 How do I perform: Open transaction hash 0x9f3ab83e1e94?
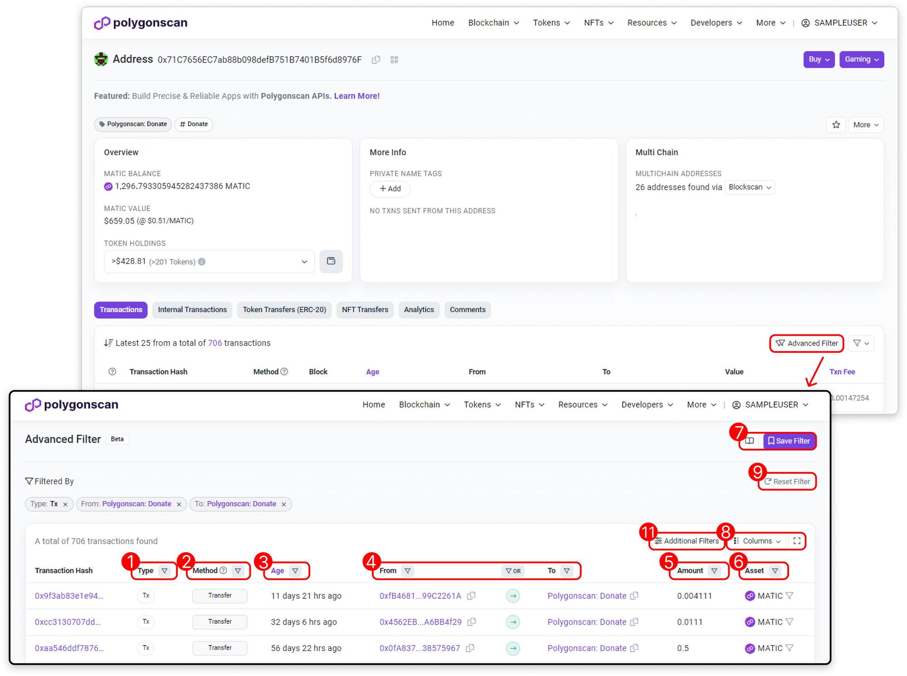pyautogui.click(x=69, y=596)
